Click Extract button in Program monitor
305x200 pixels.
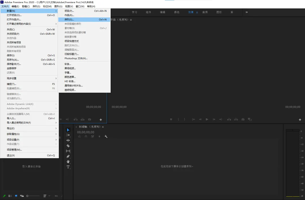(236, 119)
